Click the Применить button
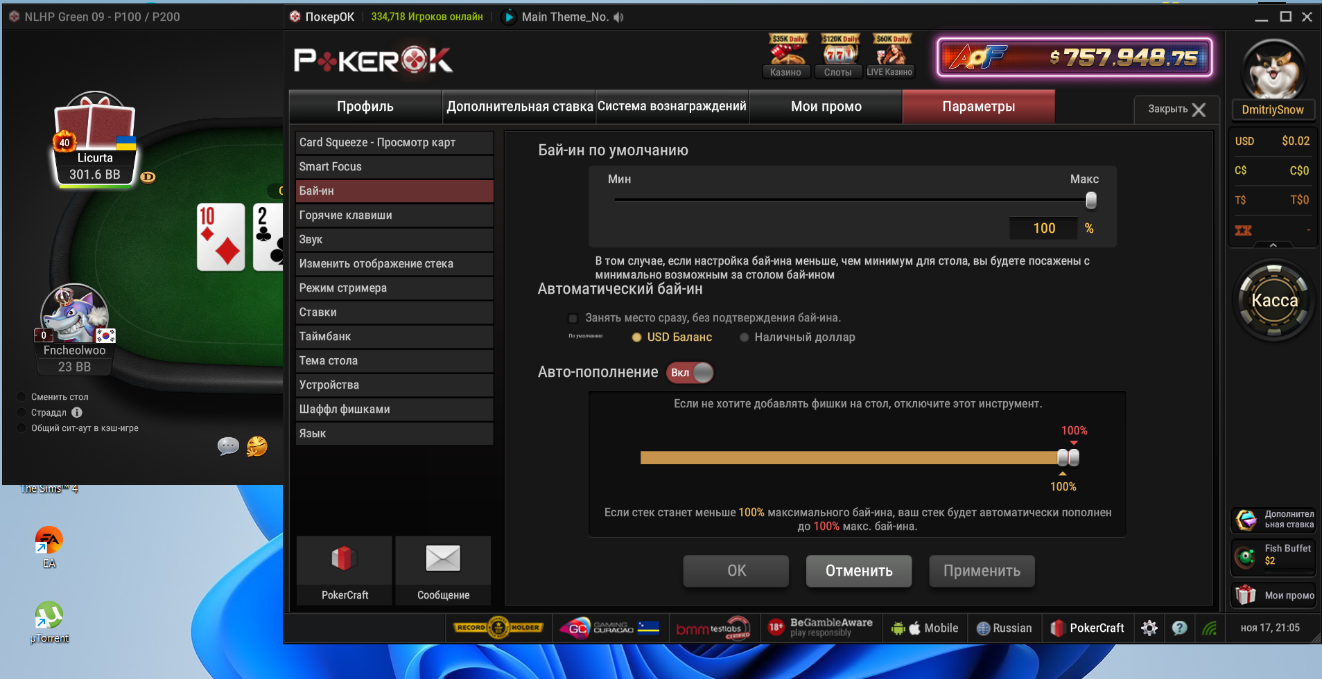The width and height of the screenshot is (1322, 679). [x=982, y=571]
